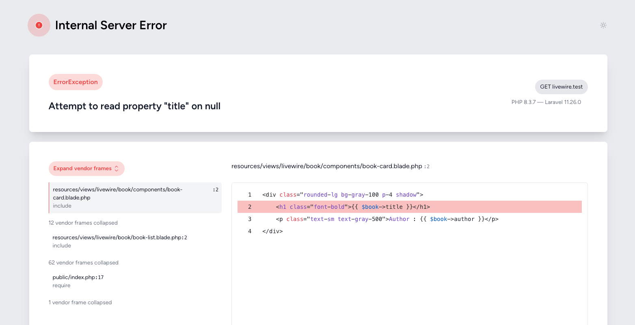The image size is (635, 325).
Task: Click code line 3 with $book->author
Action: pos(410,219)
